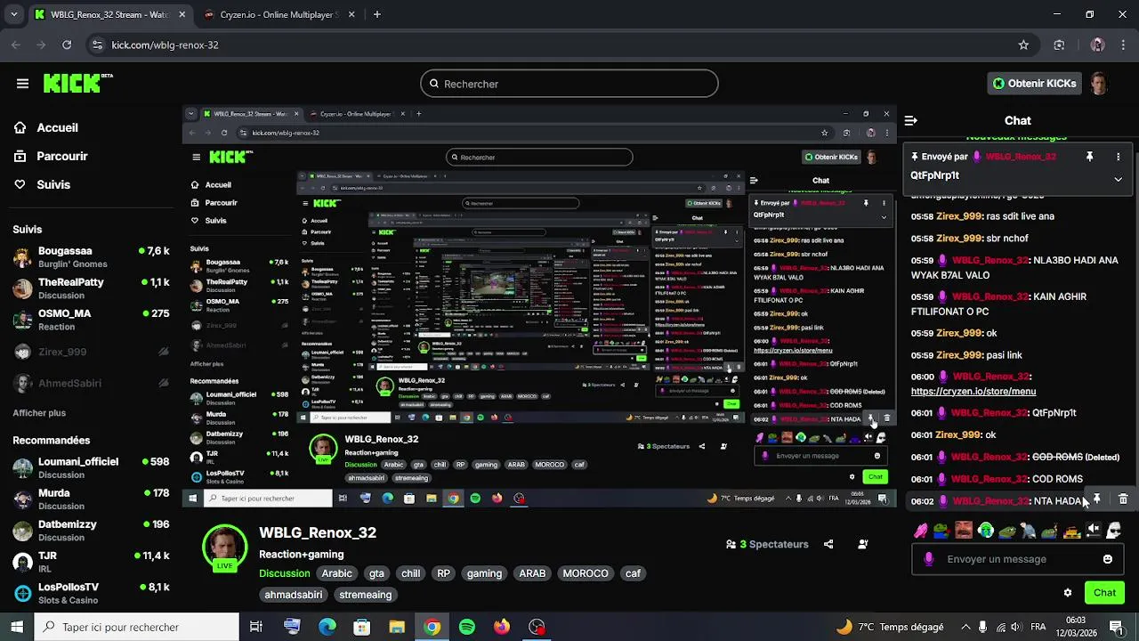Bookmark this page with star icon

click(1023, 45)
